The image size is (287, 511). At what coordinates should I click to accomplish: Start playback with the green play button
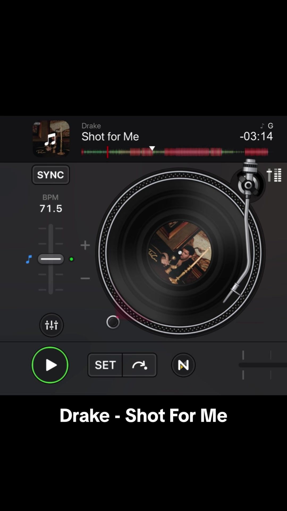pyautogui.click(x=50, y=365)
